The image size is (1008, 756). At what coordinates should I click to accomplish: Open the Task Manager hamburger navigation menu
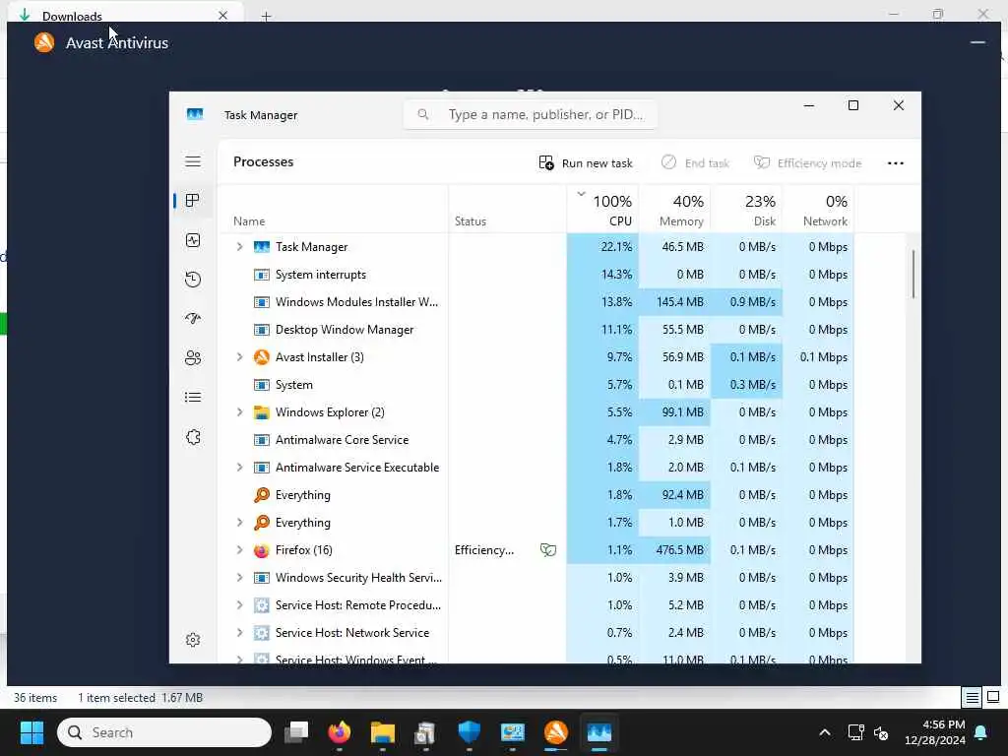click(x=193, y=161)
